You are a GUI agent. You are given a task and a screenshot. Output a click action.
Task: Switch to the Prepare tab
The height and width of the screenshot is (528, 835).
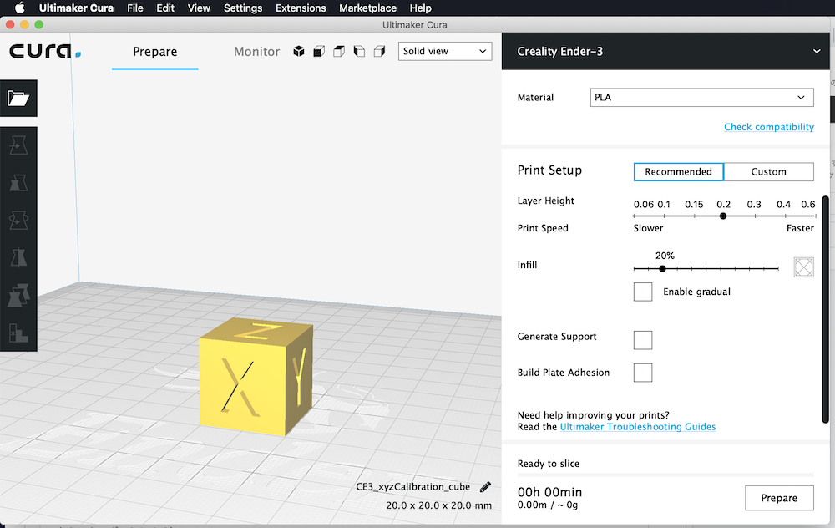tap(155, 52)
